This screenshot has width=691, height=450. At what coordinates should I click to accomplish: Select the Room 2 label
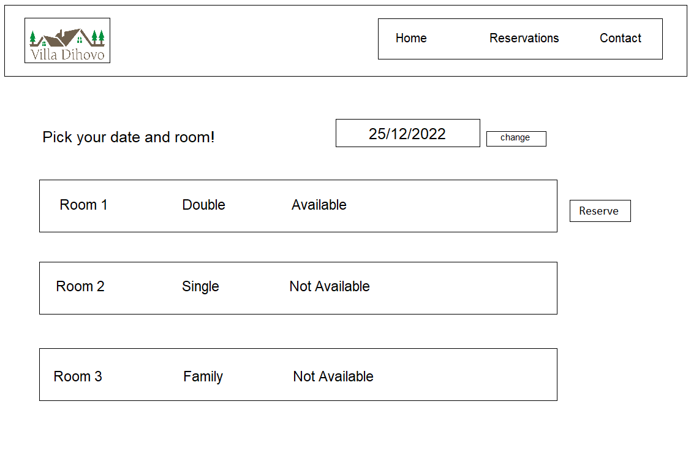click(80, 286)
